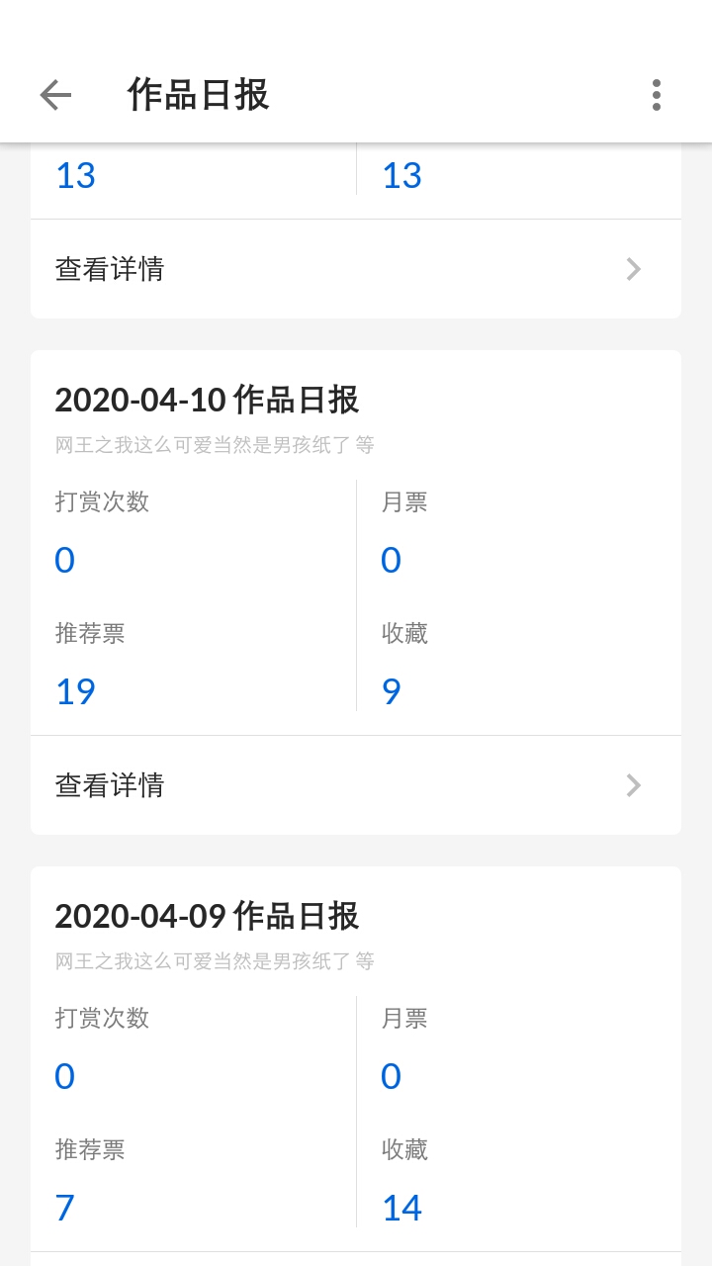
Task: Select the 2020-04-10 作品日报 title
Action: [x=207, y=400]
